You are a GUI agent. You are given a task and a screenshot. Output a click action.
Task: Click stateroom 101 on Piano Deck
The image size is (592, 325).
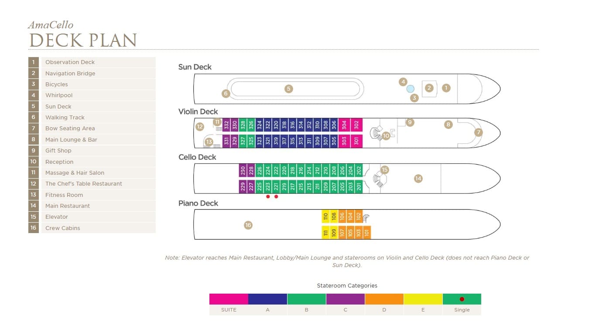(x=367, y=233)
